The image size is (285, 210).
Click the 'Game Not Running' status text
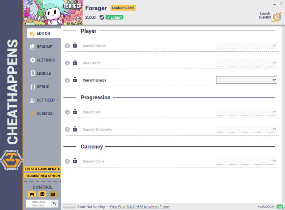tap(91, 207)
